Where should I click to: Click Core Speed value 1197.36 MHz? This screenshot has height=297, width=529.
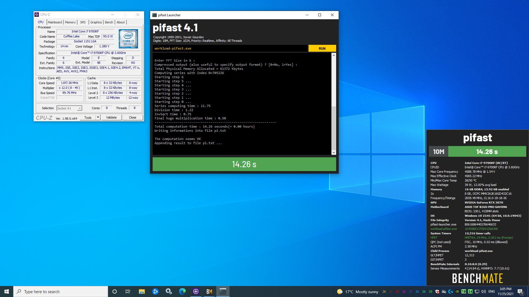(x=70, y=83)
